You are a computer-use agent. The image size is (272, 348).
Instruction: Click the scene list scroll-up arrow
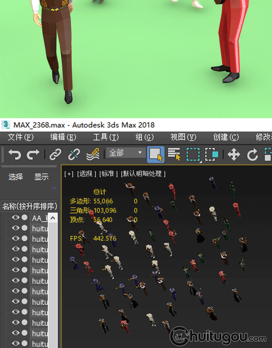point(53,218)
